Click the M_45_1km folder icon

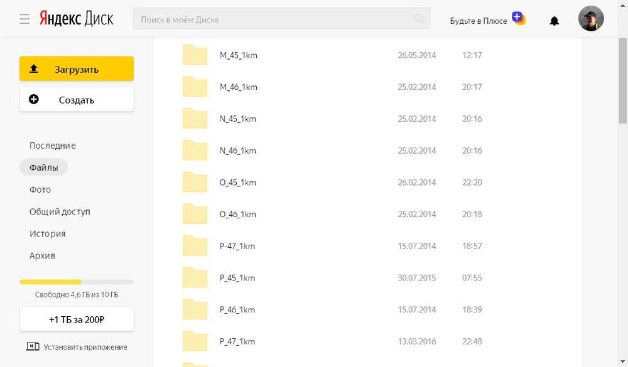[195, 55]
